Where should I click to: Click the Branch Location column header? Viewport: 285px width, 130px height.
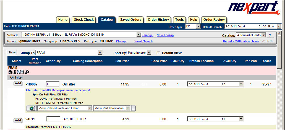(x=202, y=61)
